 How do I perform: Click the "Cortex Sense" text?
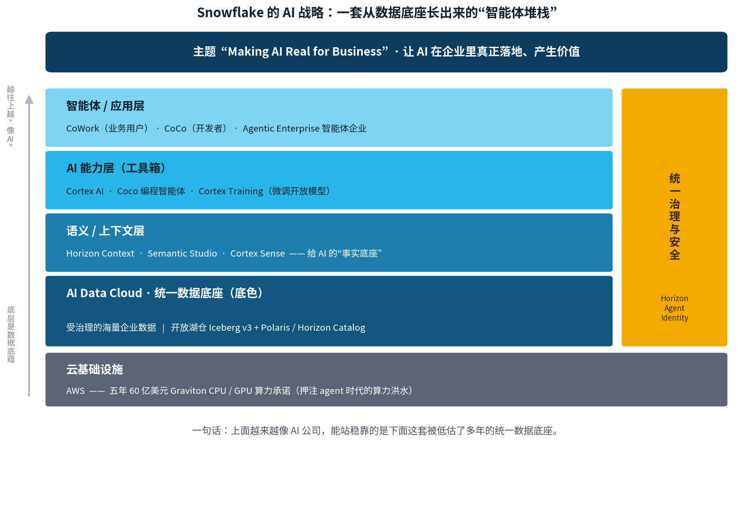tap(258, 253)
